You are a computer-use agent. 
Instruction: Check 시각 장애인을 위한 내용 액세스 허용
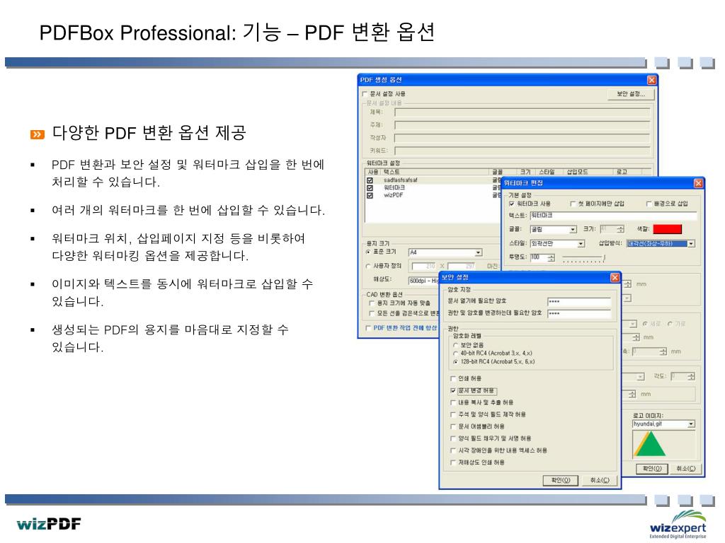tap(453, 450)
